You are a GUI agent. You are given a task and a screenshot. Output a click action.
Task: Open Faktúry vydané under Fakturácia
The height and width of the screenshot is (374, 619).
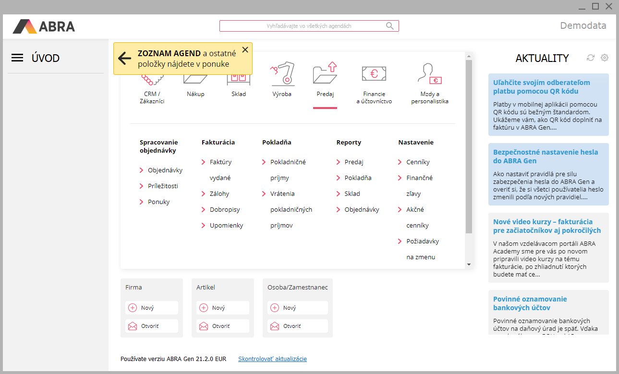coord(220,162)
